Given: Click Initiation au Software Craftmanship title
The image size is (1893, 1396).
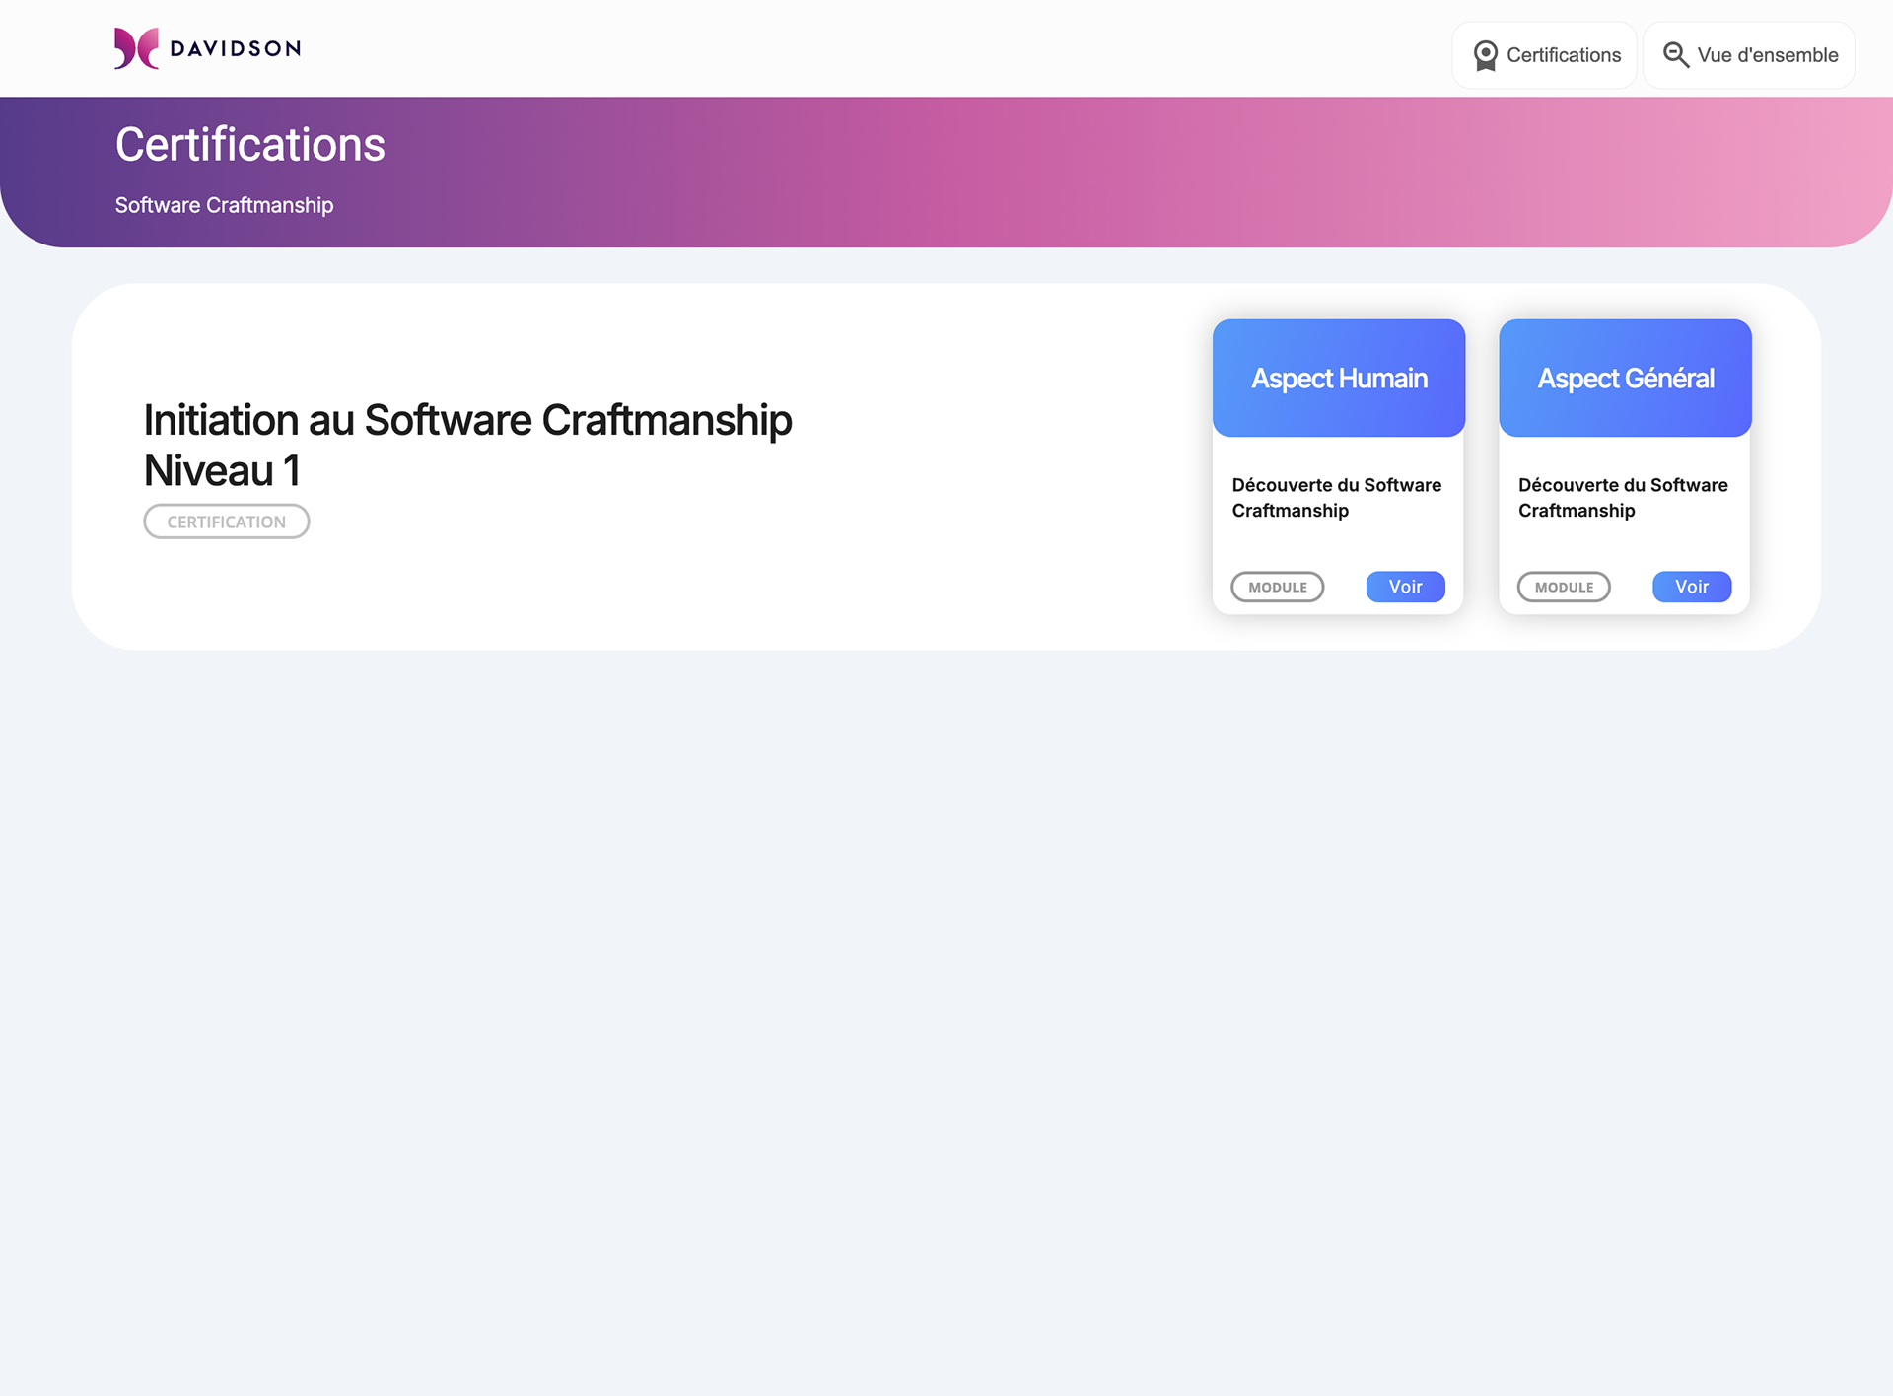Looking at the screenshot, I should [467, 420].
